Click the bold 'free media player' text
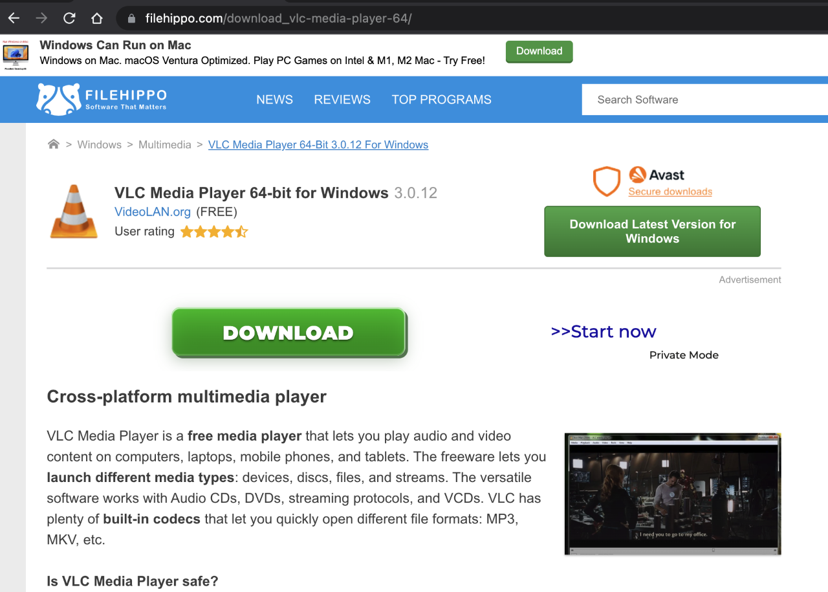Screen dimensions: 828x592 coord(245,436)
